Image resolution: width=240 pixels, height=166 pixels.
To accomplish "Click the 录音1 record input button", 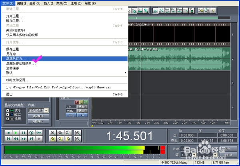I will coord(82,111).
